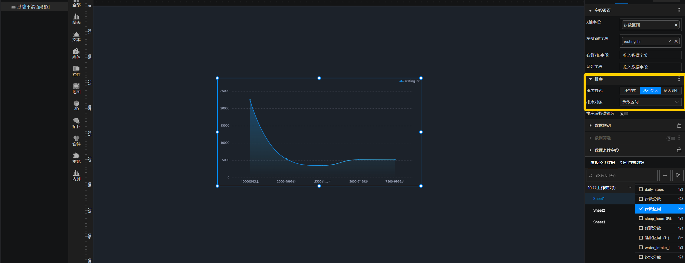Check the daily_steps field checkbox
This screenshot has width=685, height=263.
click(x=641, y=189)
